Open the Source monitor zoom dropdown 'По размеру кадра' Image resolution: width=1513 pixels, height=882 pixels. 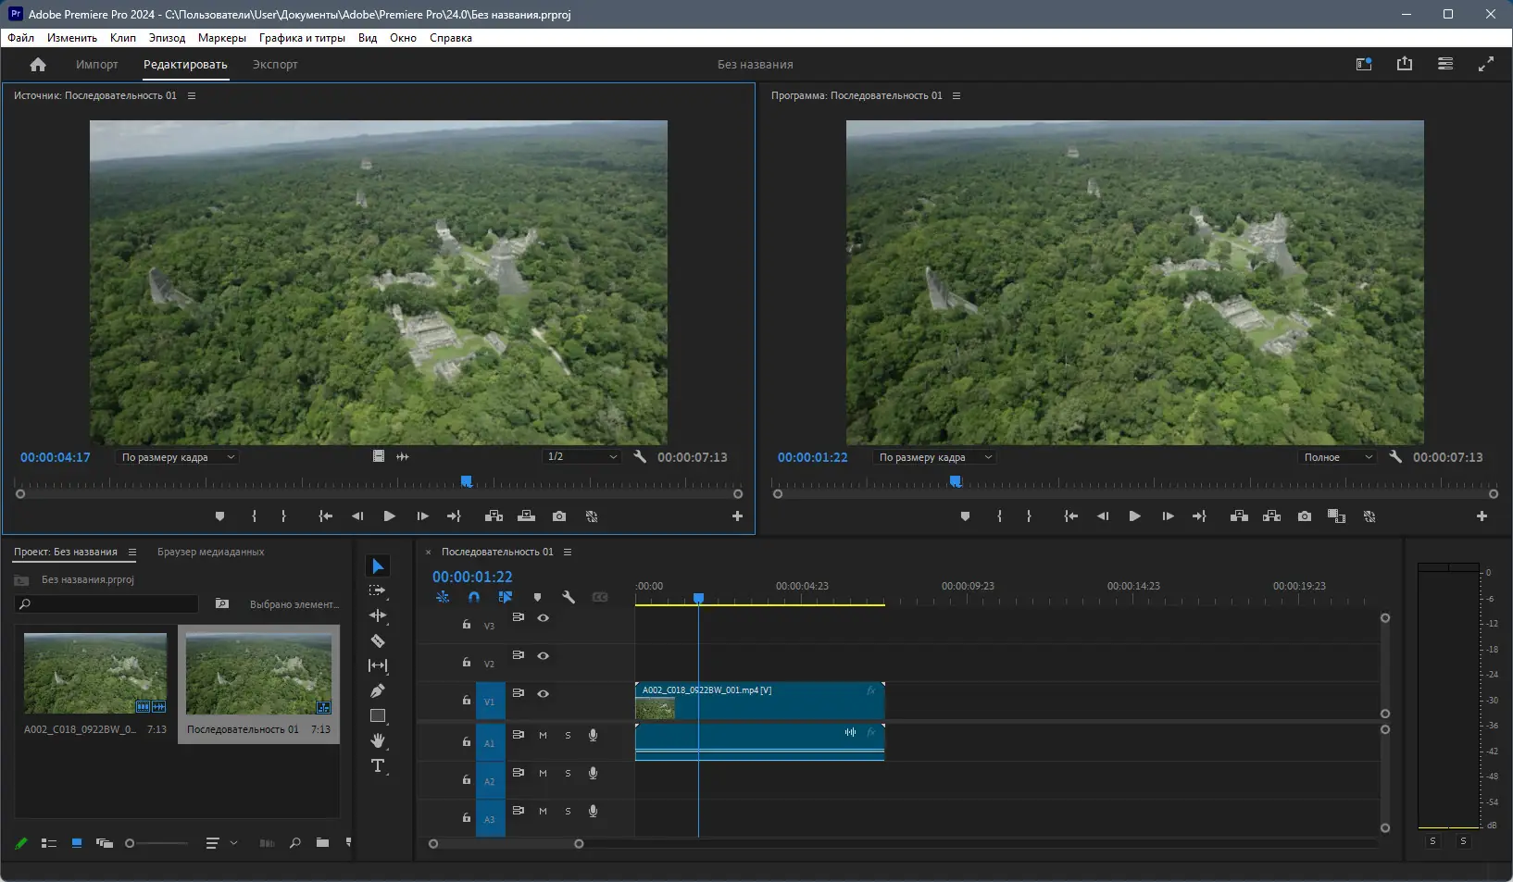coord(176,456)
